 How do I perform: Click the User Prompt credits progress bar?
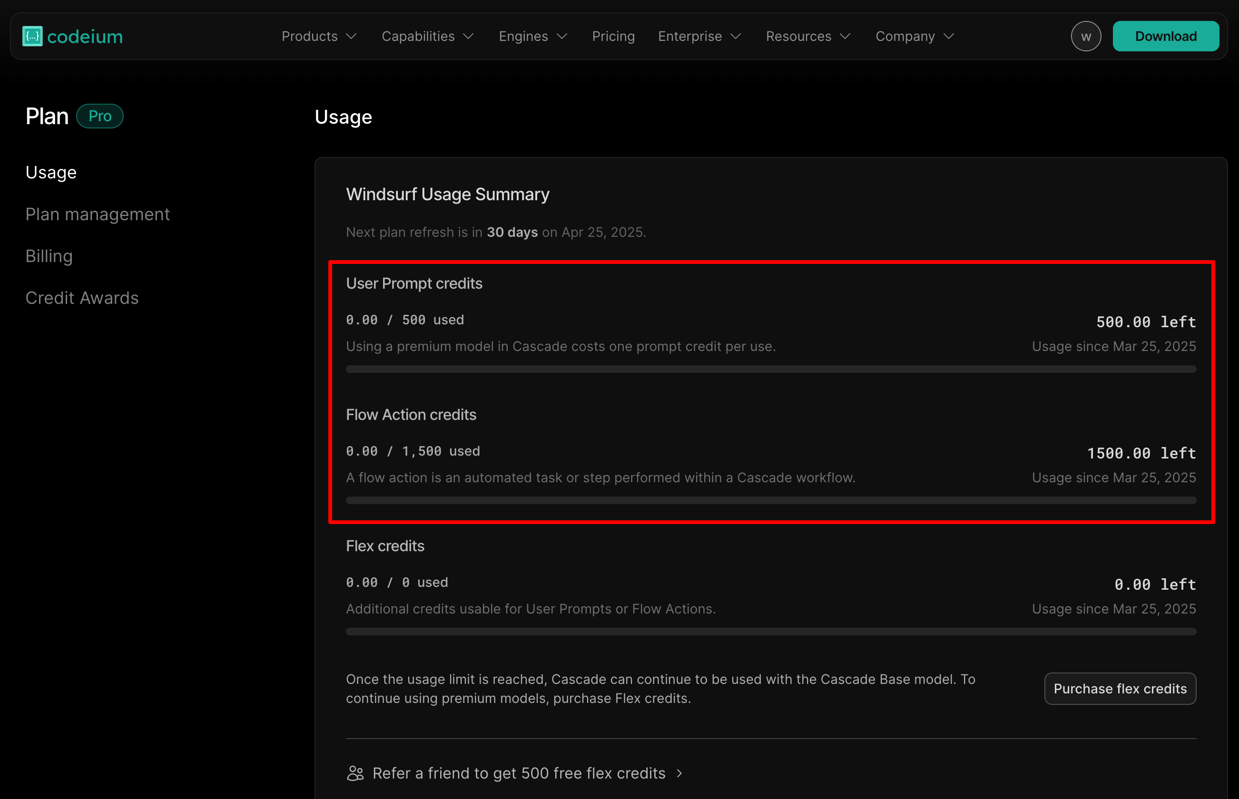(x=771, y=369)
